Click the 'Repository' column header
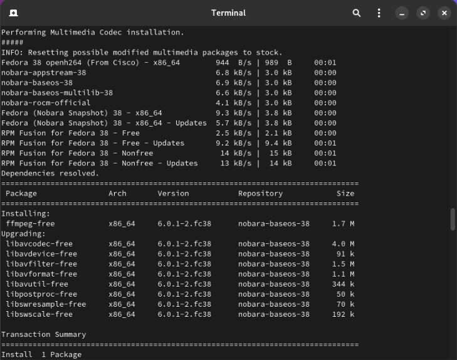 coord(260,194)
